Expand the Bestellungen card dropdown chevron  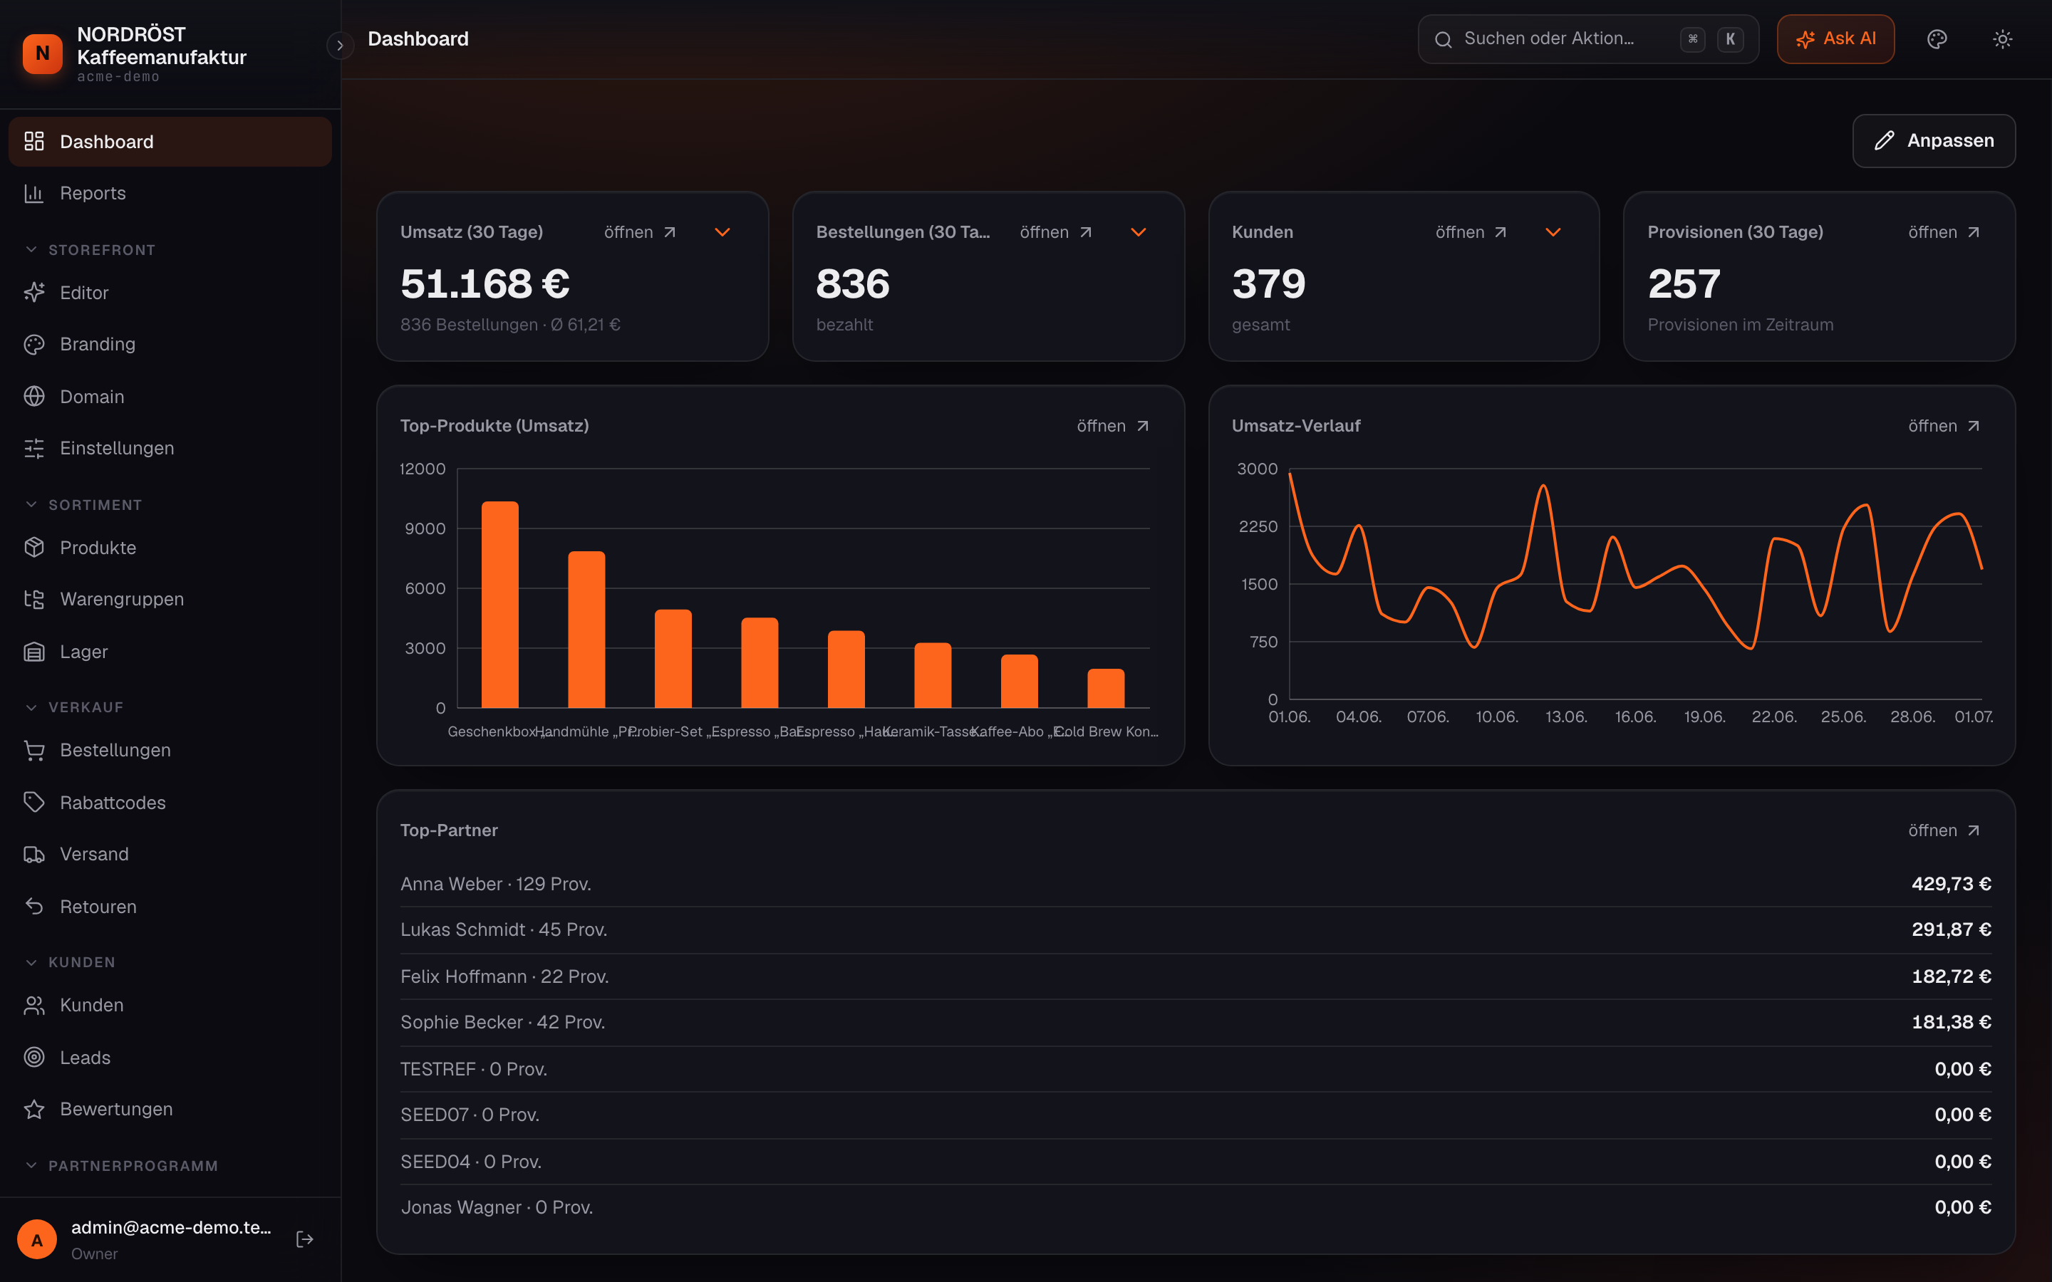(x=1138, y=232)
